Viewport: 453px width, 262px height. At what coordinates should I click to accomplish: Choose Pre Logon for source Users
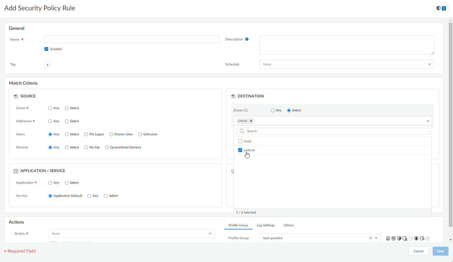click(86, 134)
